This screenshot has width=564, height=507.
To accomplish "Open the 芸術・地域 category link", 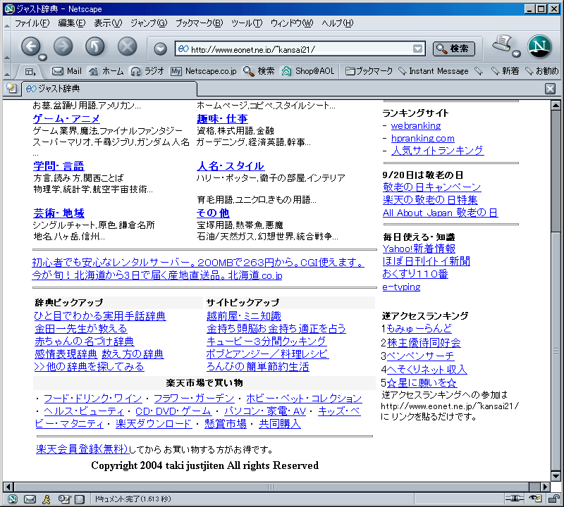I will (x=59, y=213).
